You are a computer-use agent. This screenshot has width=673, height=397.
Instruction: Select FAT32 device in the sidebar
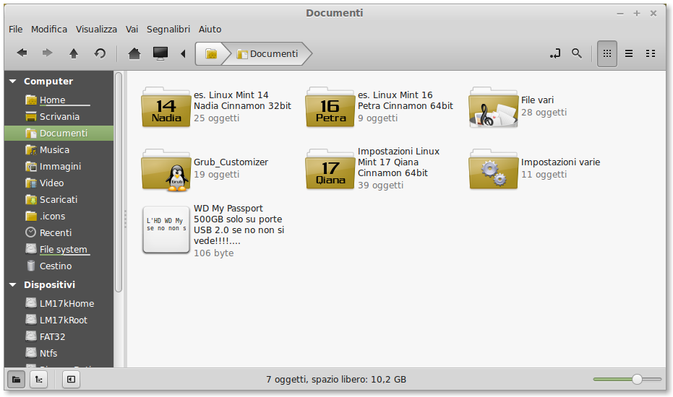click(x=59, y=337)
